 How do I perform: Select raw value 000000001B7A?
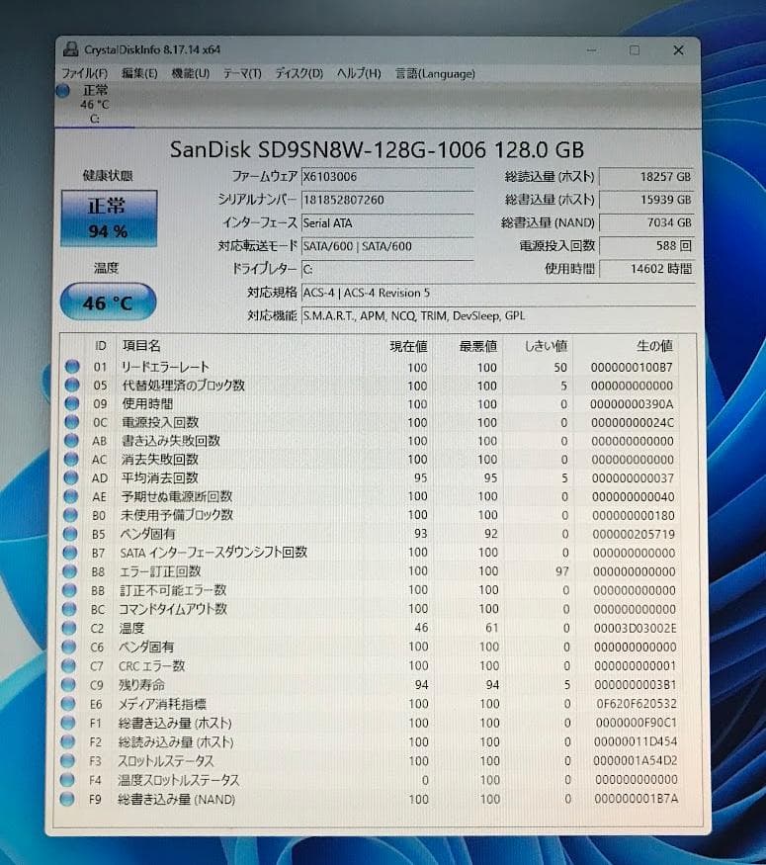click(637, 799)
